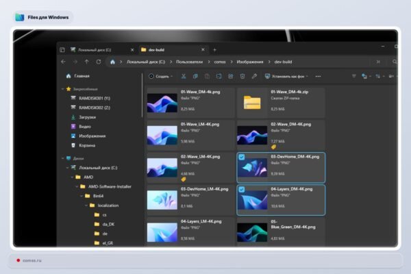Add a new tab with the plus icon
411x274 pixels.
click(214, 50)
